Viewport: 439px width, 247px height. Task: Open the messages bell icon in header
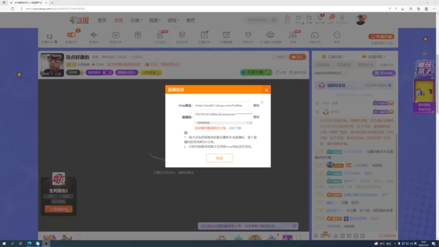coord(331,18)
